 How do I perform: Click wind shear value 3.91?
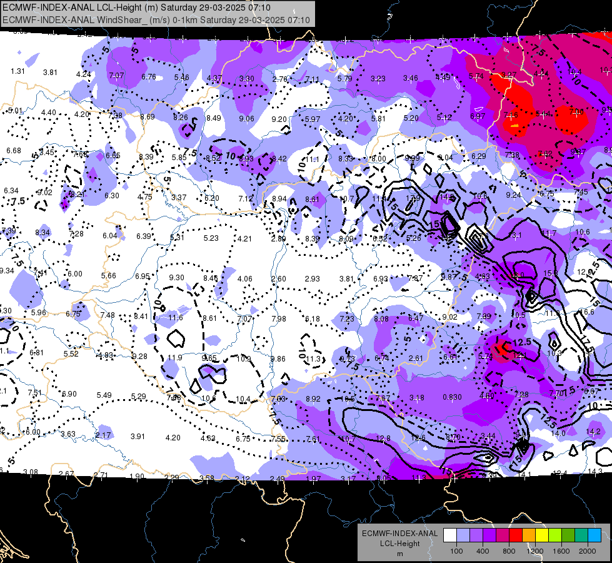pyautogui.click(x=138, y=436)
